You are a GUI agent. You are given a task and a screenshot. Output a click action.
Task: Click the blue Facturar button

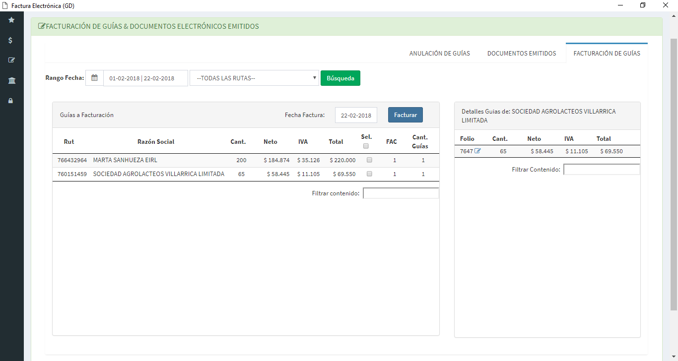405,115
